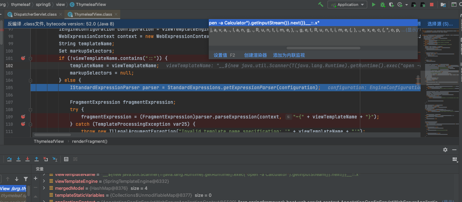The width and height of the screenshot is (462, 202).
Task: Move to previous frame with up arrow
Action: (x=7, y=179)
